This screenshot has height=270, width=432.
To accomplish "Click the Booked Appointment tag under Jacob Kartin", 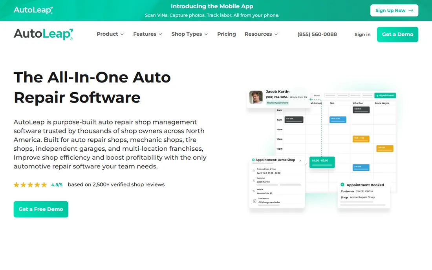I will coord(277,103).
